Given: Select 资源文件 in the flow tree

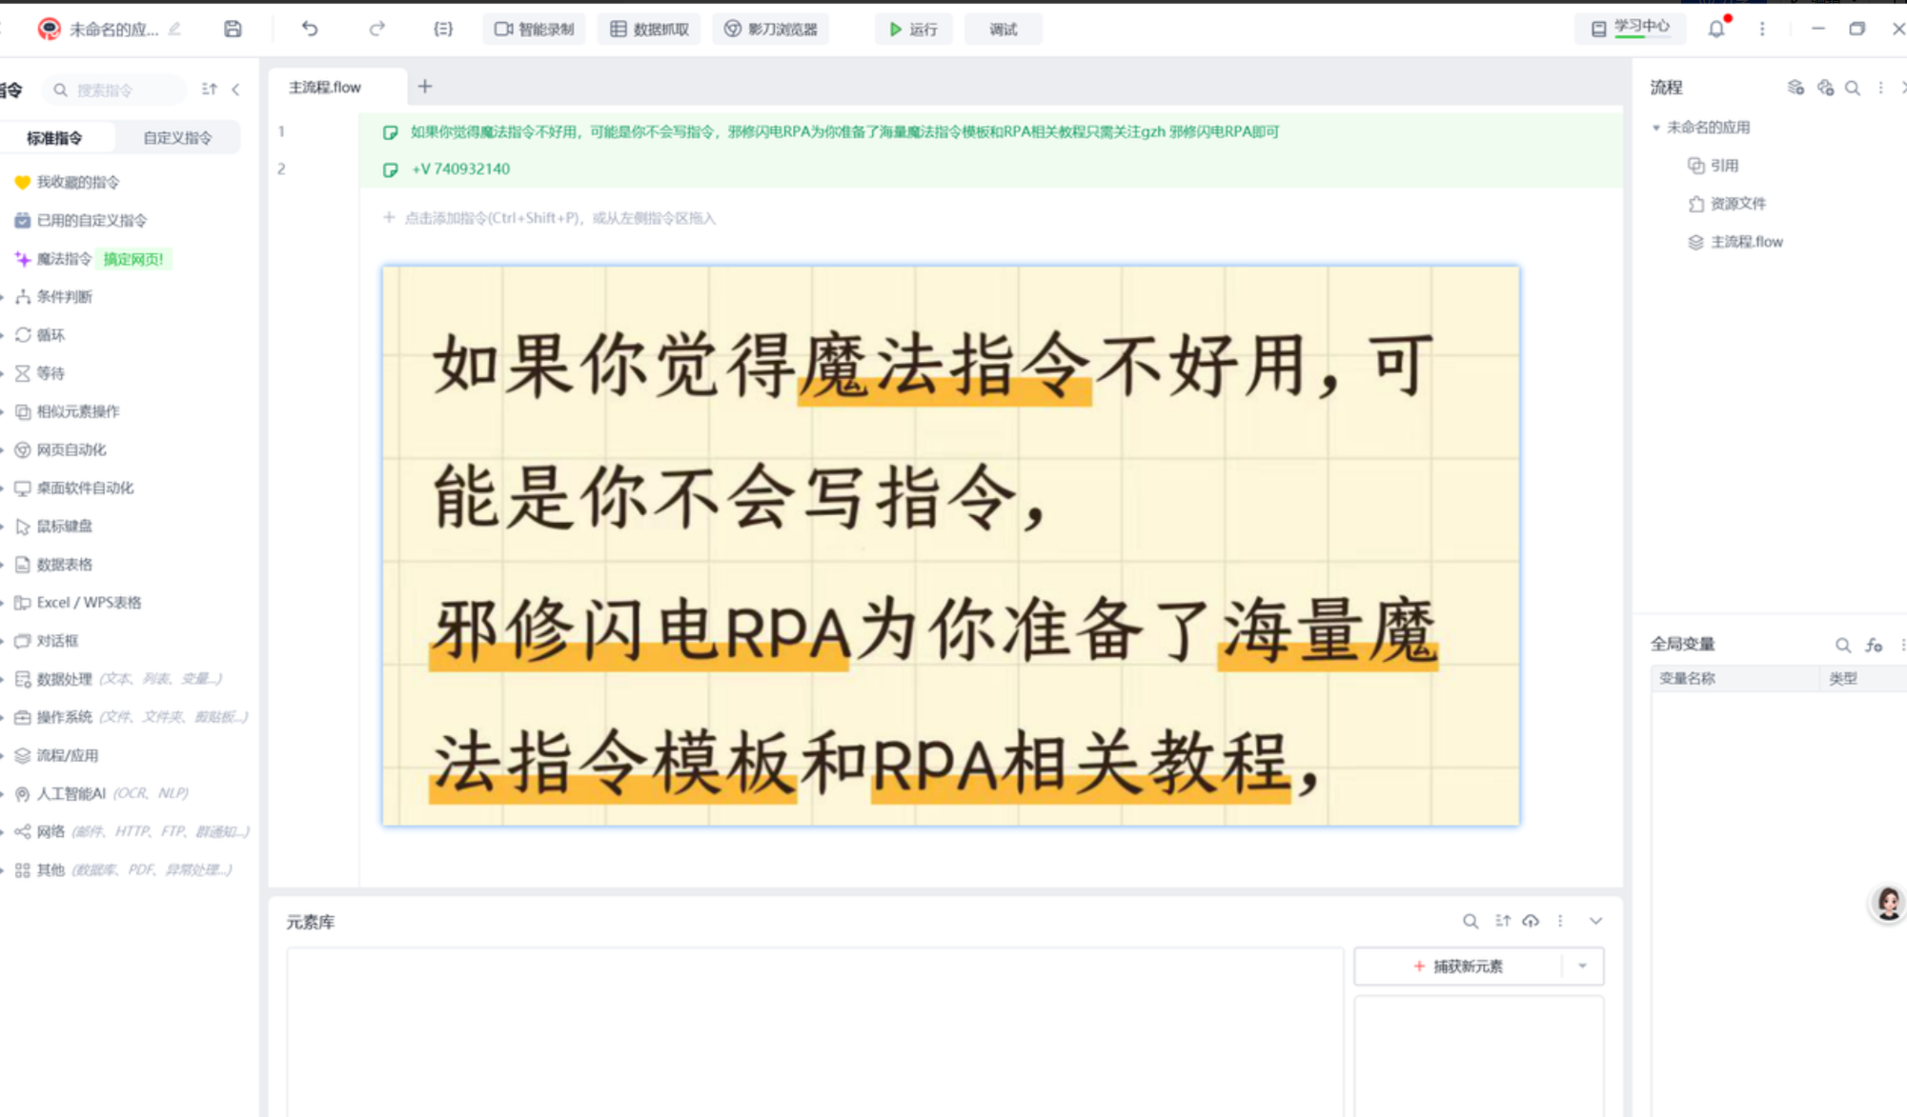Looking at the screenshot, I should (1736, 203).
